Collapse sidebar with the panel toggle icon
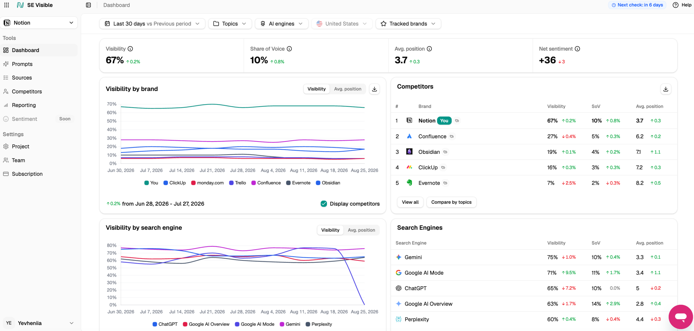 [88, 5]
